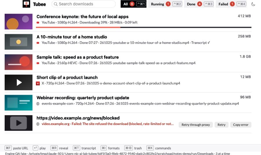The width and height of the screenshot is (261, 155).
Task: Click the reveal shortcut hint
Action: pyautogui.click(x=59, y=148)
